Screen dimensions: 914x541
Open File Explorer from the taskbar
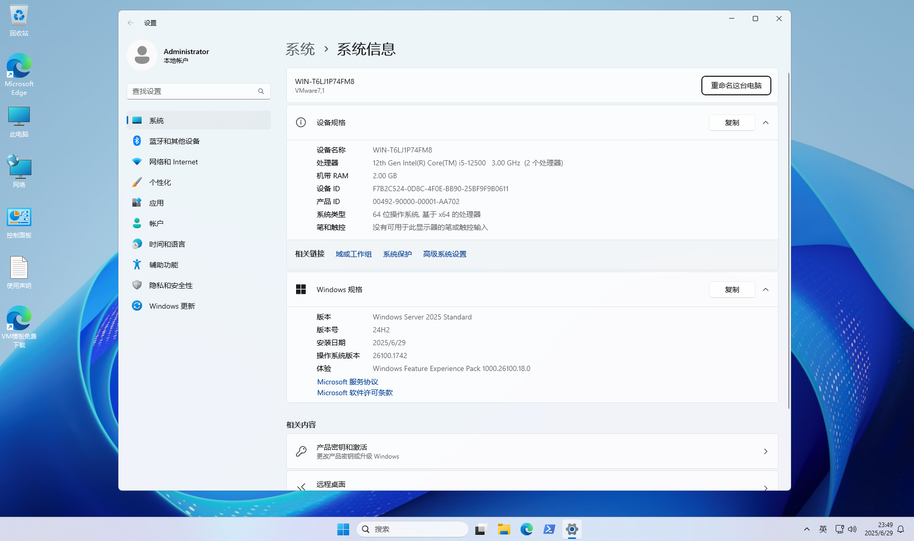(504, 529)
